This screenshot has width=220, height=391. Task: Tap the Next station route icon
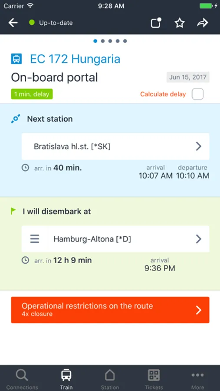pos(16,119)
